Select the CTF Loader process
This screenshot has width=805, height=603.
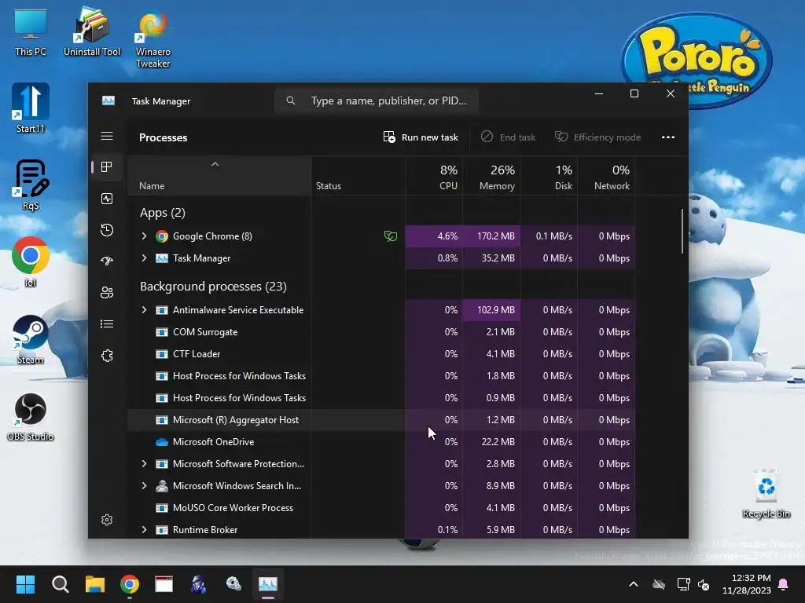[x=381, y=354]
